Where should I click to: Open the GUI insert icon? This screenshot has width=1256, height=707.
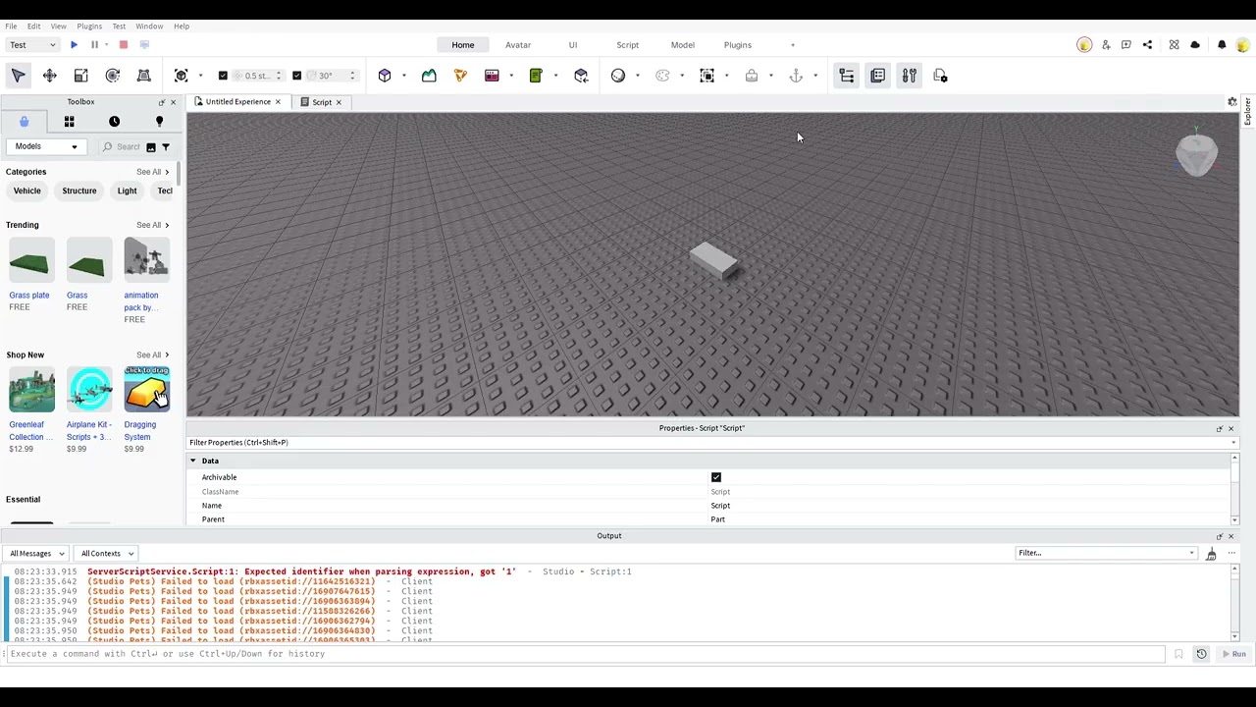pos(492,76)
